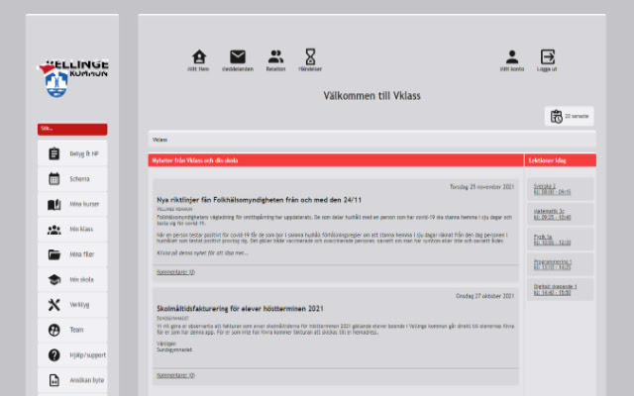Image resolution: width=634 pixels, height=396 pixels.
Task: Click the 'Välkommen till Vklass' heading
Action: coord(372,96)
